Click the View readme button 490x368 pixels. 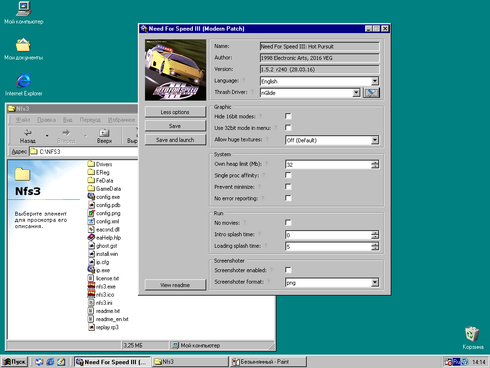tap(175, 285)
